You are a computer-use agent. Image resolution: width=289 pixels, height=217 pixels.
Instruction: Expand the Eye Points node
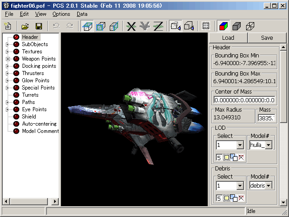tap(8, 109)
